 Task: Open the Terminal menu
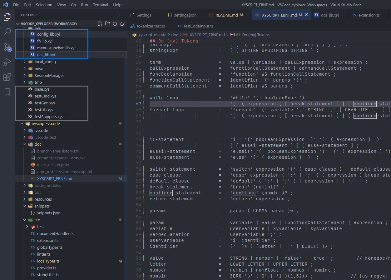(100, 5)
